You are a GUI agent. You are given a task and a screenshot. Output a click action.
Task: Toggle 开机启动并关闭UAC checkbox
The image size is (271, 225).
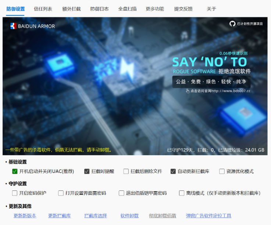(15, 171)
